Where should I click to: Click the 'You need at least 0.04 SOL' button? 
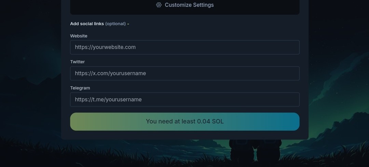pyautogui.click(x=185, y=121)
